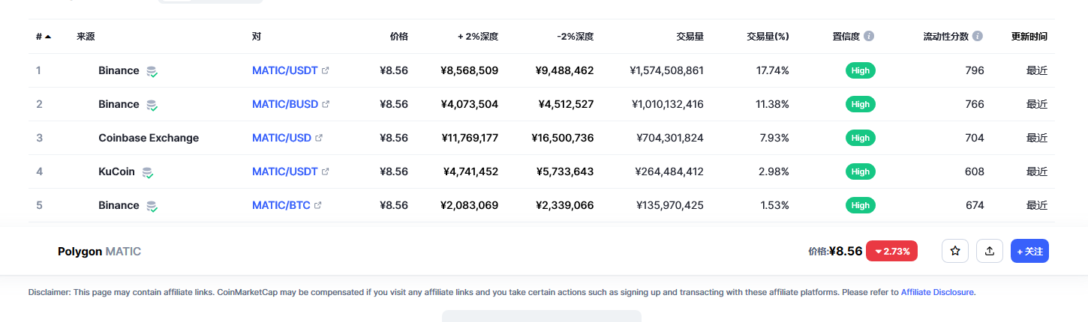Click external link icon beside MATIC/BUSD
The width and height of the screenshot is (1088, 322).
click(x=326, y=104)
